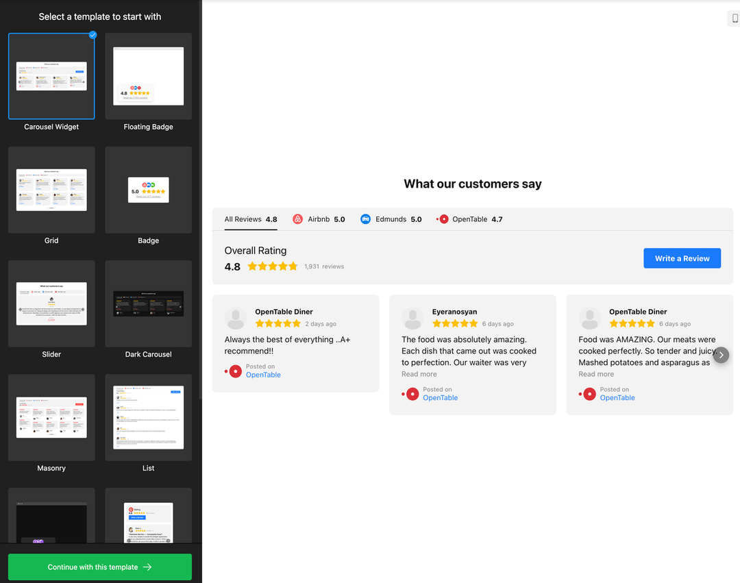Image resolution: width=740 pixels, height=583 pixels.
Task: Click Continue with this template button
Action: (x=100, y=567)
